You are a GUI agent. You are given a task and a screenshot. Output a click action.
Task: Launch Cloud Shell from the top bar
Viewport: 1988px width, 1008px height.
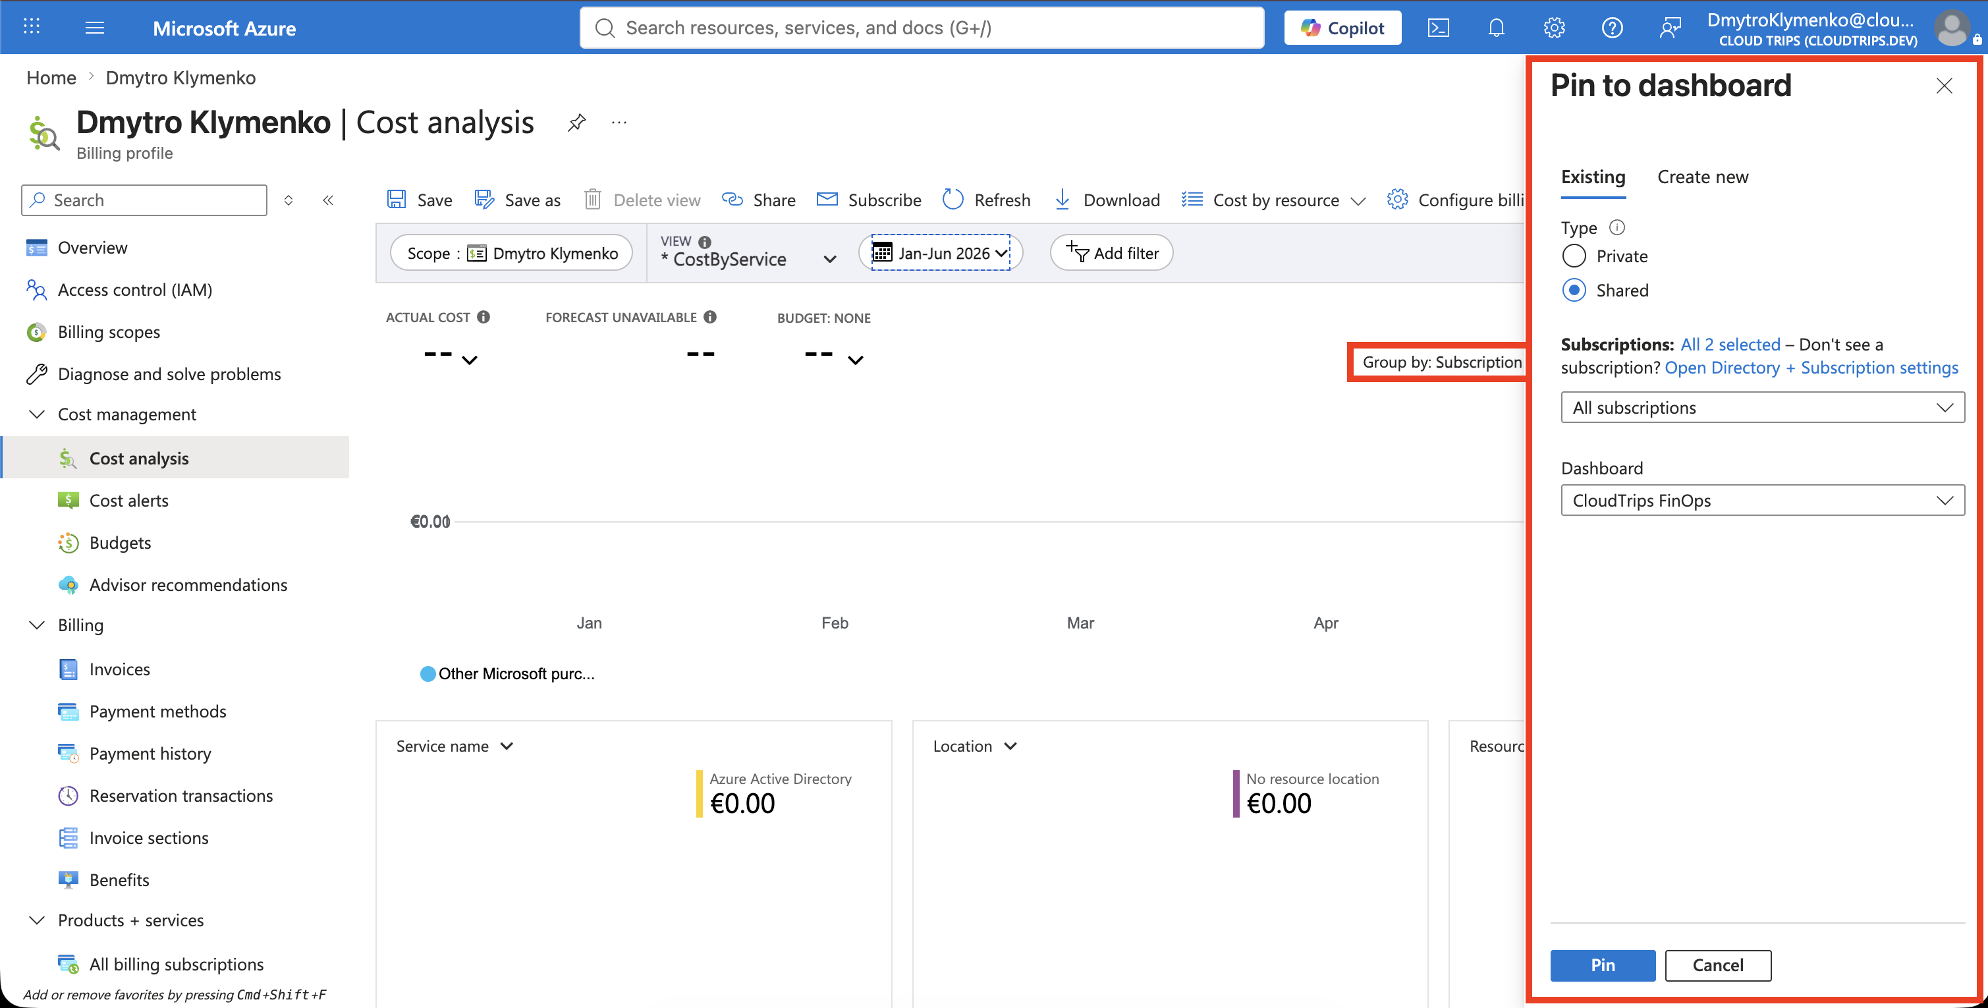coord(1438,28)
